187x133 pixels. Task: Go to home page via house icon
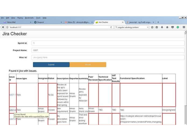tap(167, 27)
